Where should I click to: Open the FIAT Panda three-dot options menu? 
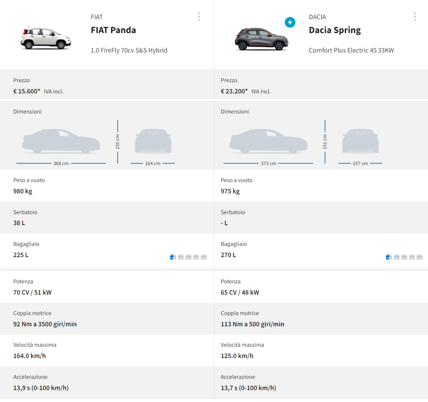pyautogui.click(x=199, y=16)
